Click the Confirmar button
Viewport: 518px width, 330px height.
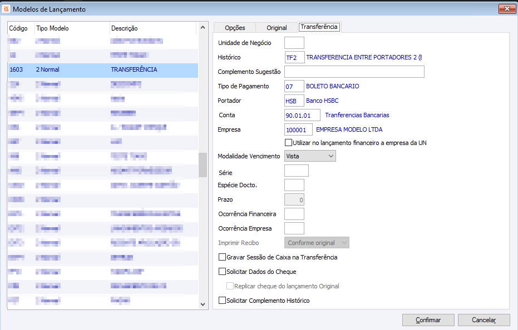click(x=428, y=320)
